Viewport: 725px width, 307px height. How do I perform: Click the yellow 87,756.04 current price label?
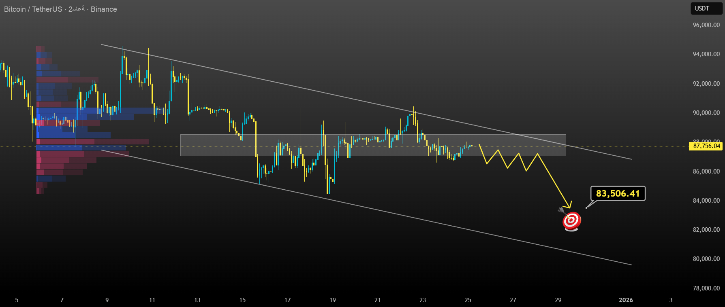coord(706,146)
